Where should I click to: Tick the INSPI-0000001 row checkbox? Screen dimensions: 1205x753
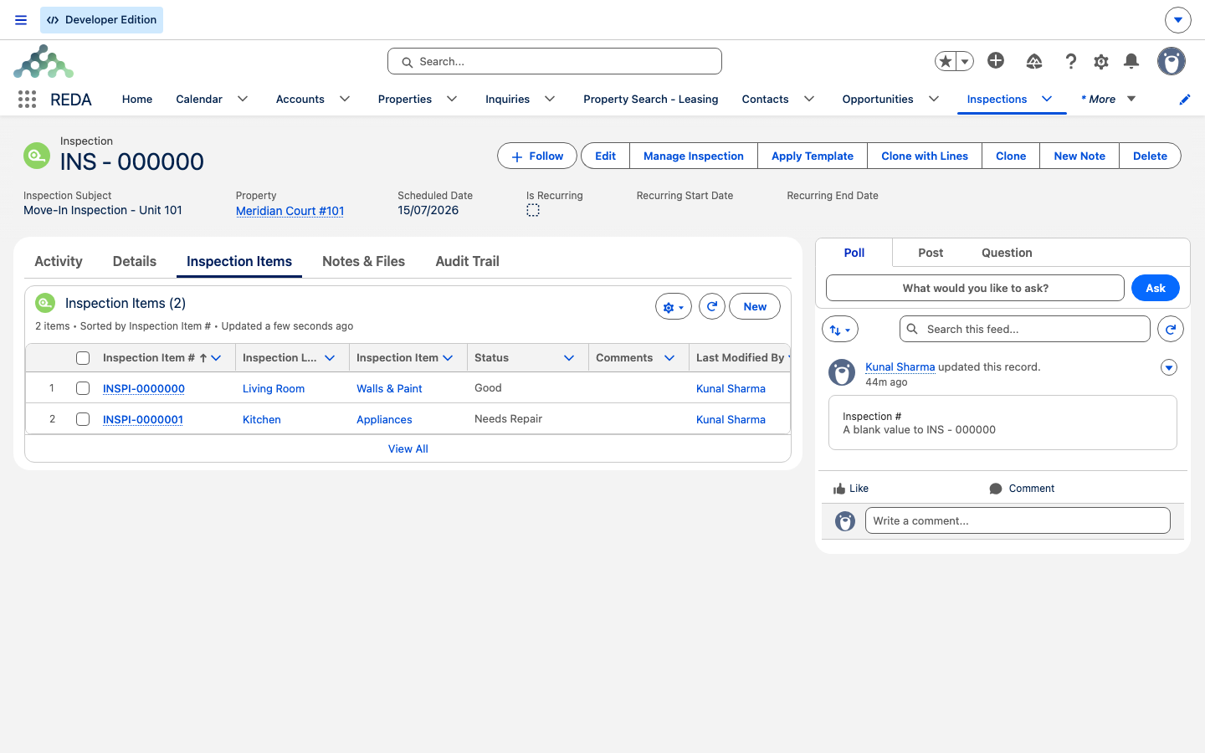click(x=83, y=419)
